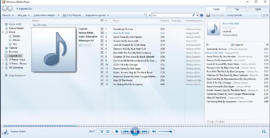
Task: Sort by the Uzunluk column header
Action: 165,21
